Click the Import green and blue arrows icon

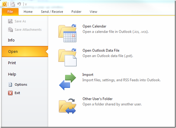(x=68, y=81)
